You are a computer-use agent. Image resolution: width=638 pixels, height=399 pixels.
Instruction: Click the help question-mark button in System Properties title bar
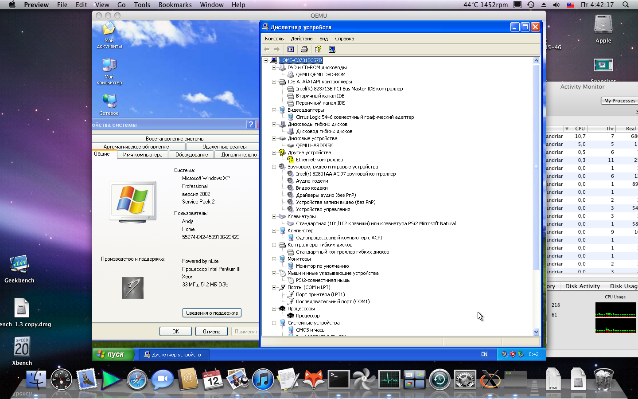251,125
